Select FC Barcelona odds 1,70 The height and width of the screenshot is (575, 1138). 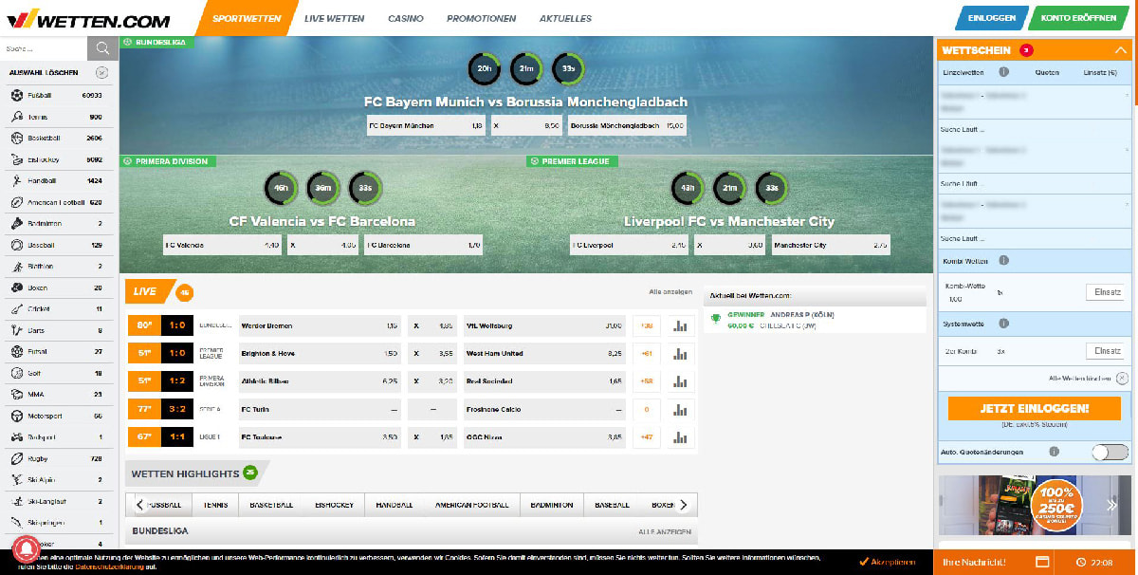(x=422, y=245)
